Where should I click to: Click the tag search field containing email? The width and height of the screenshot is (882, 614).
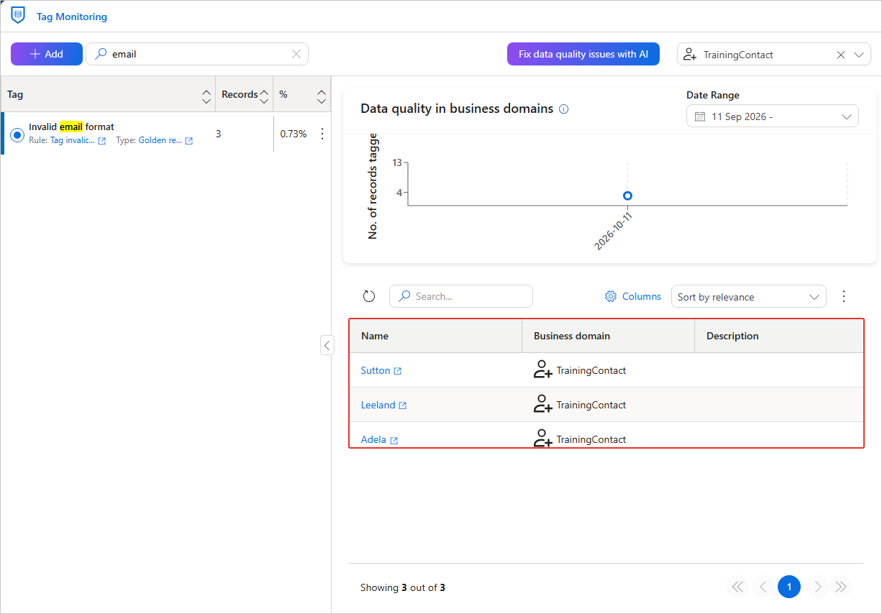[x=197, y=54]
